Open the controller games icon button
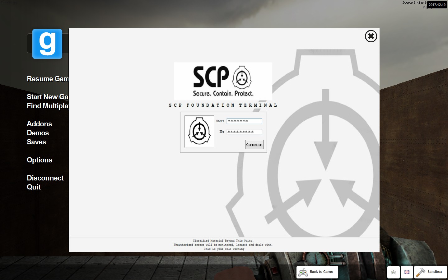 [394, 272]
